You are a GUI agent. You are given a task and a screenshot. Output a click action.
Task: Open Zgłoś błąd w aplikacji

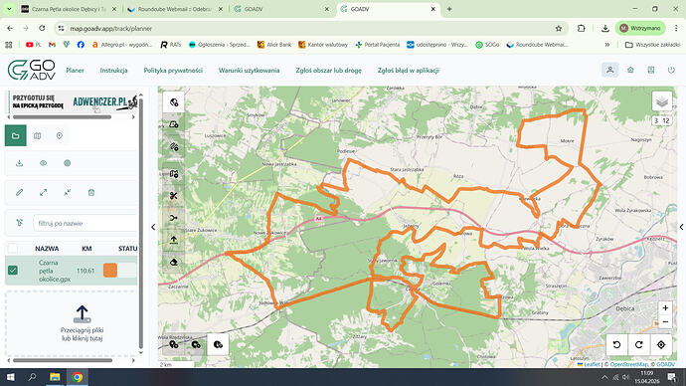pyautogui.click(x=409, y=70)
